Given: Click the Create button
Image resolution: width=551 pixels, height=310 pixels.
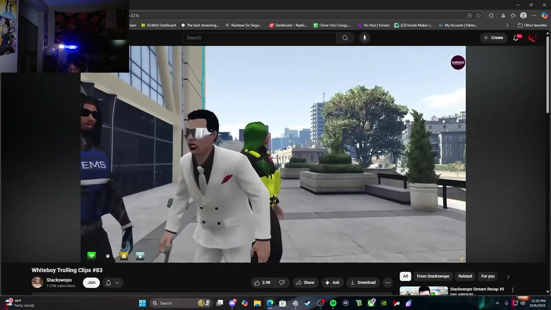Looking at the screenshot, I should tap(493, 38).
